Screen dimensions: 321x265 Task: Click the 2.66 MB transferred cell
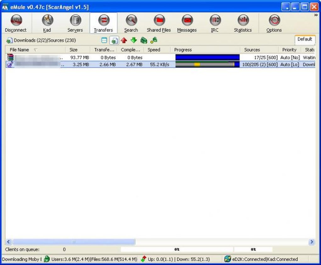tap(108, 65)
